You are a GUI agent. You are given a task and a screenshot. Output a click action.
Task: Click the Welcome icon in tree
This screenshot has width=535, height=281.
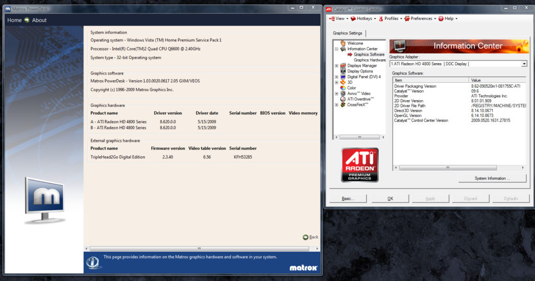(x=343, y=43)
